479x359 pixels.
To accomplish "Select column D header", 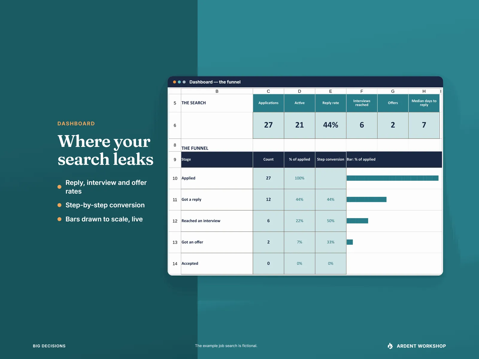I will pos(300,91).
